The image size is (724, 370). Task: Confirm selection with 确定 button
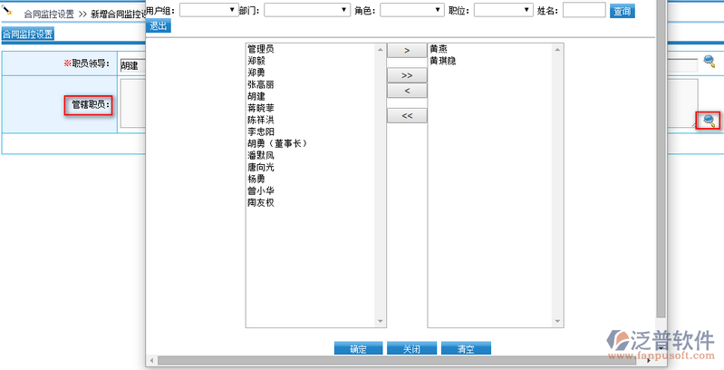click(358, 349)
